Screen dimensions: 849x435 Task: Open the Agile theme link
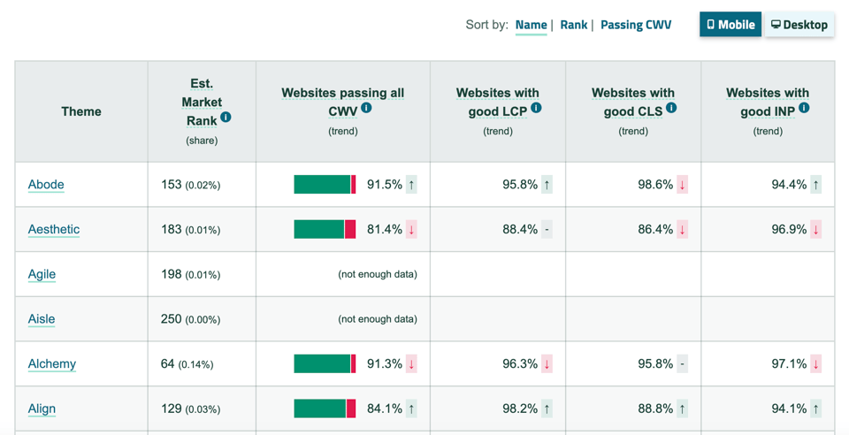coord(42,274)
